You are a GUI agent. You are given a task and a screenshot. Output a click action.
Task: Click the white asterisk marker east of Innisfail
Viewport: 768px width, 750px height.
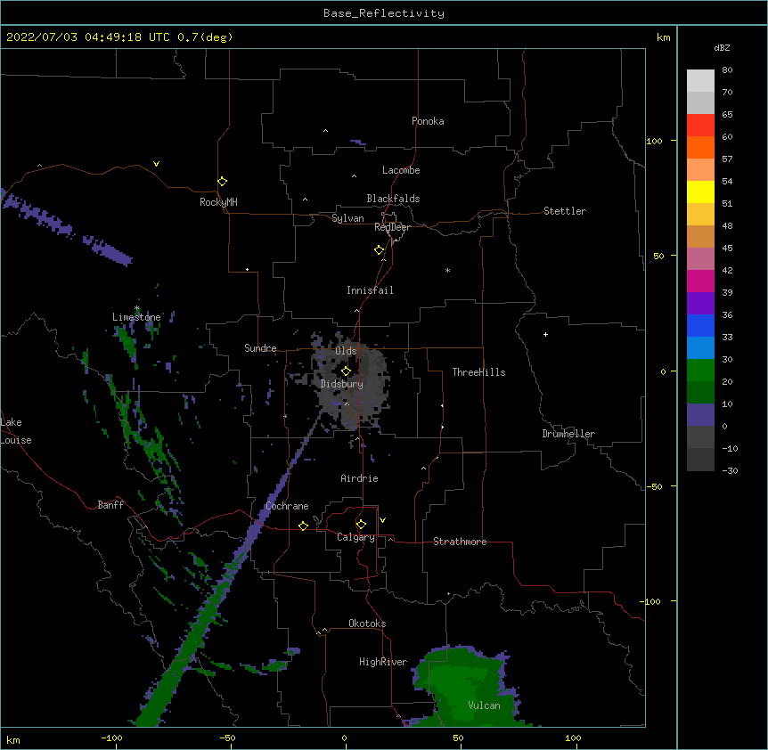pos(447,271)
